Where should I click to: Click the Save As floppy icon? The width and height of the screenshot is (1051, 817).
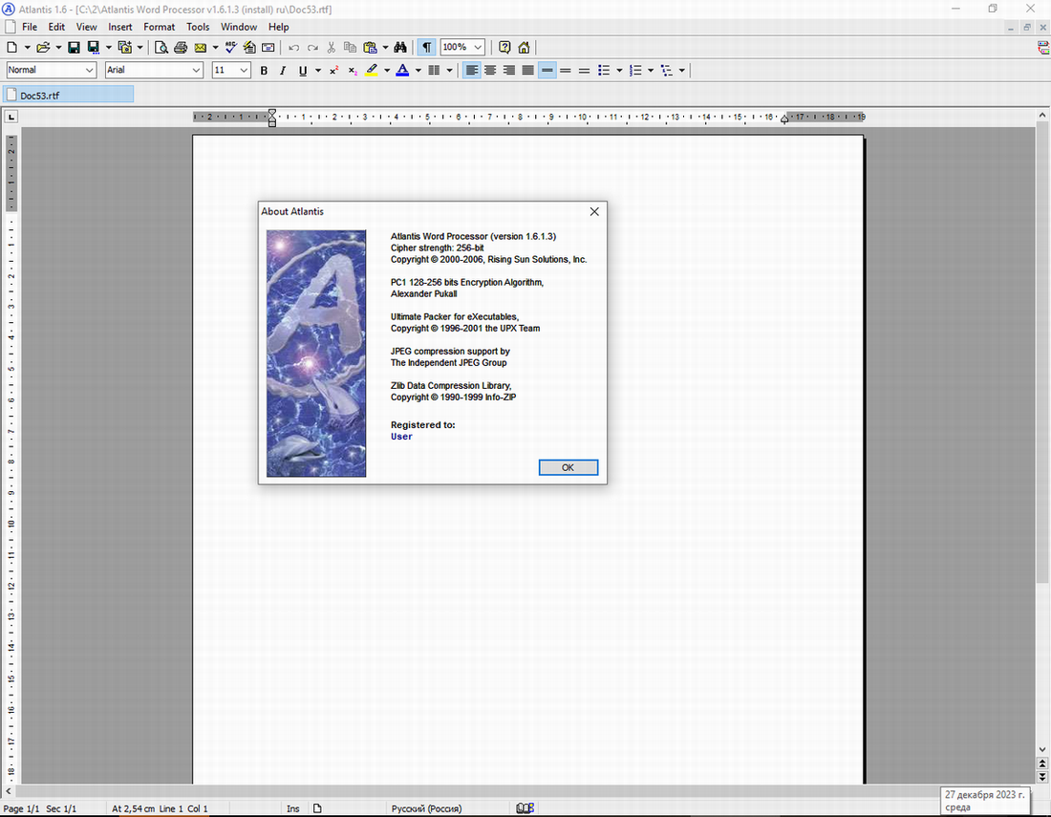tap(94, 48)
